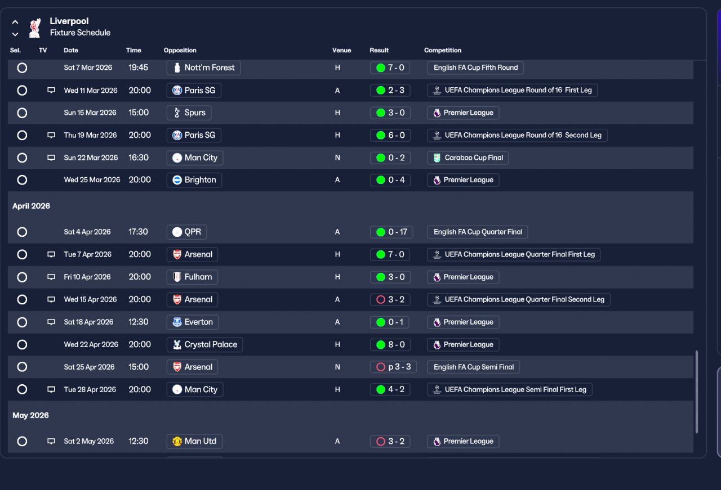The width and height of the screenshot is (721, 490).
Task: Click the Opposition column header
Action: tap(180, 50)
